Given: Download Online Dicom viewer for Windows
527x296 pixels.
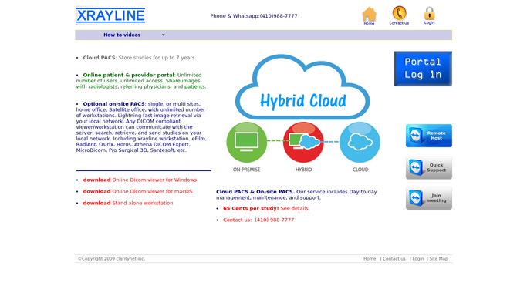Looking at the screenshot, I should [x=140, y=180].
